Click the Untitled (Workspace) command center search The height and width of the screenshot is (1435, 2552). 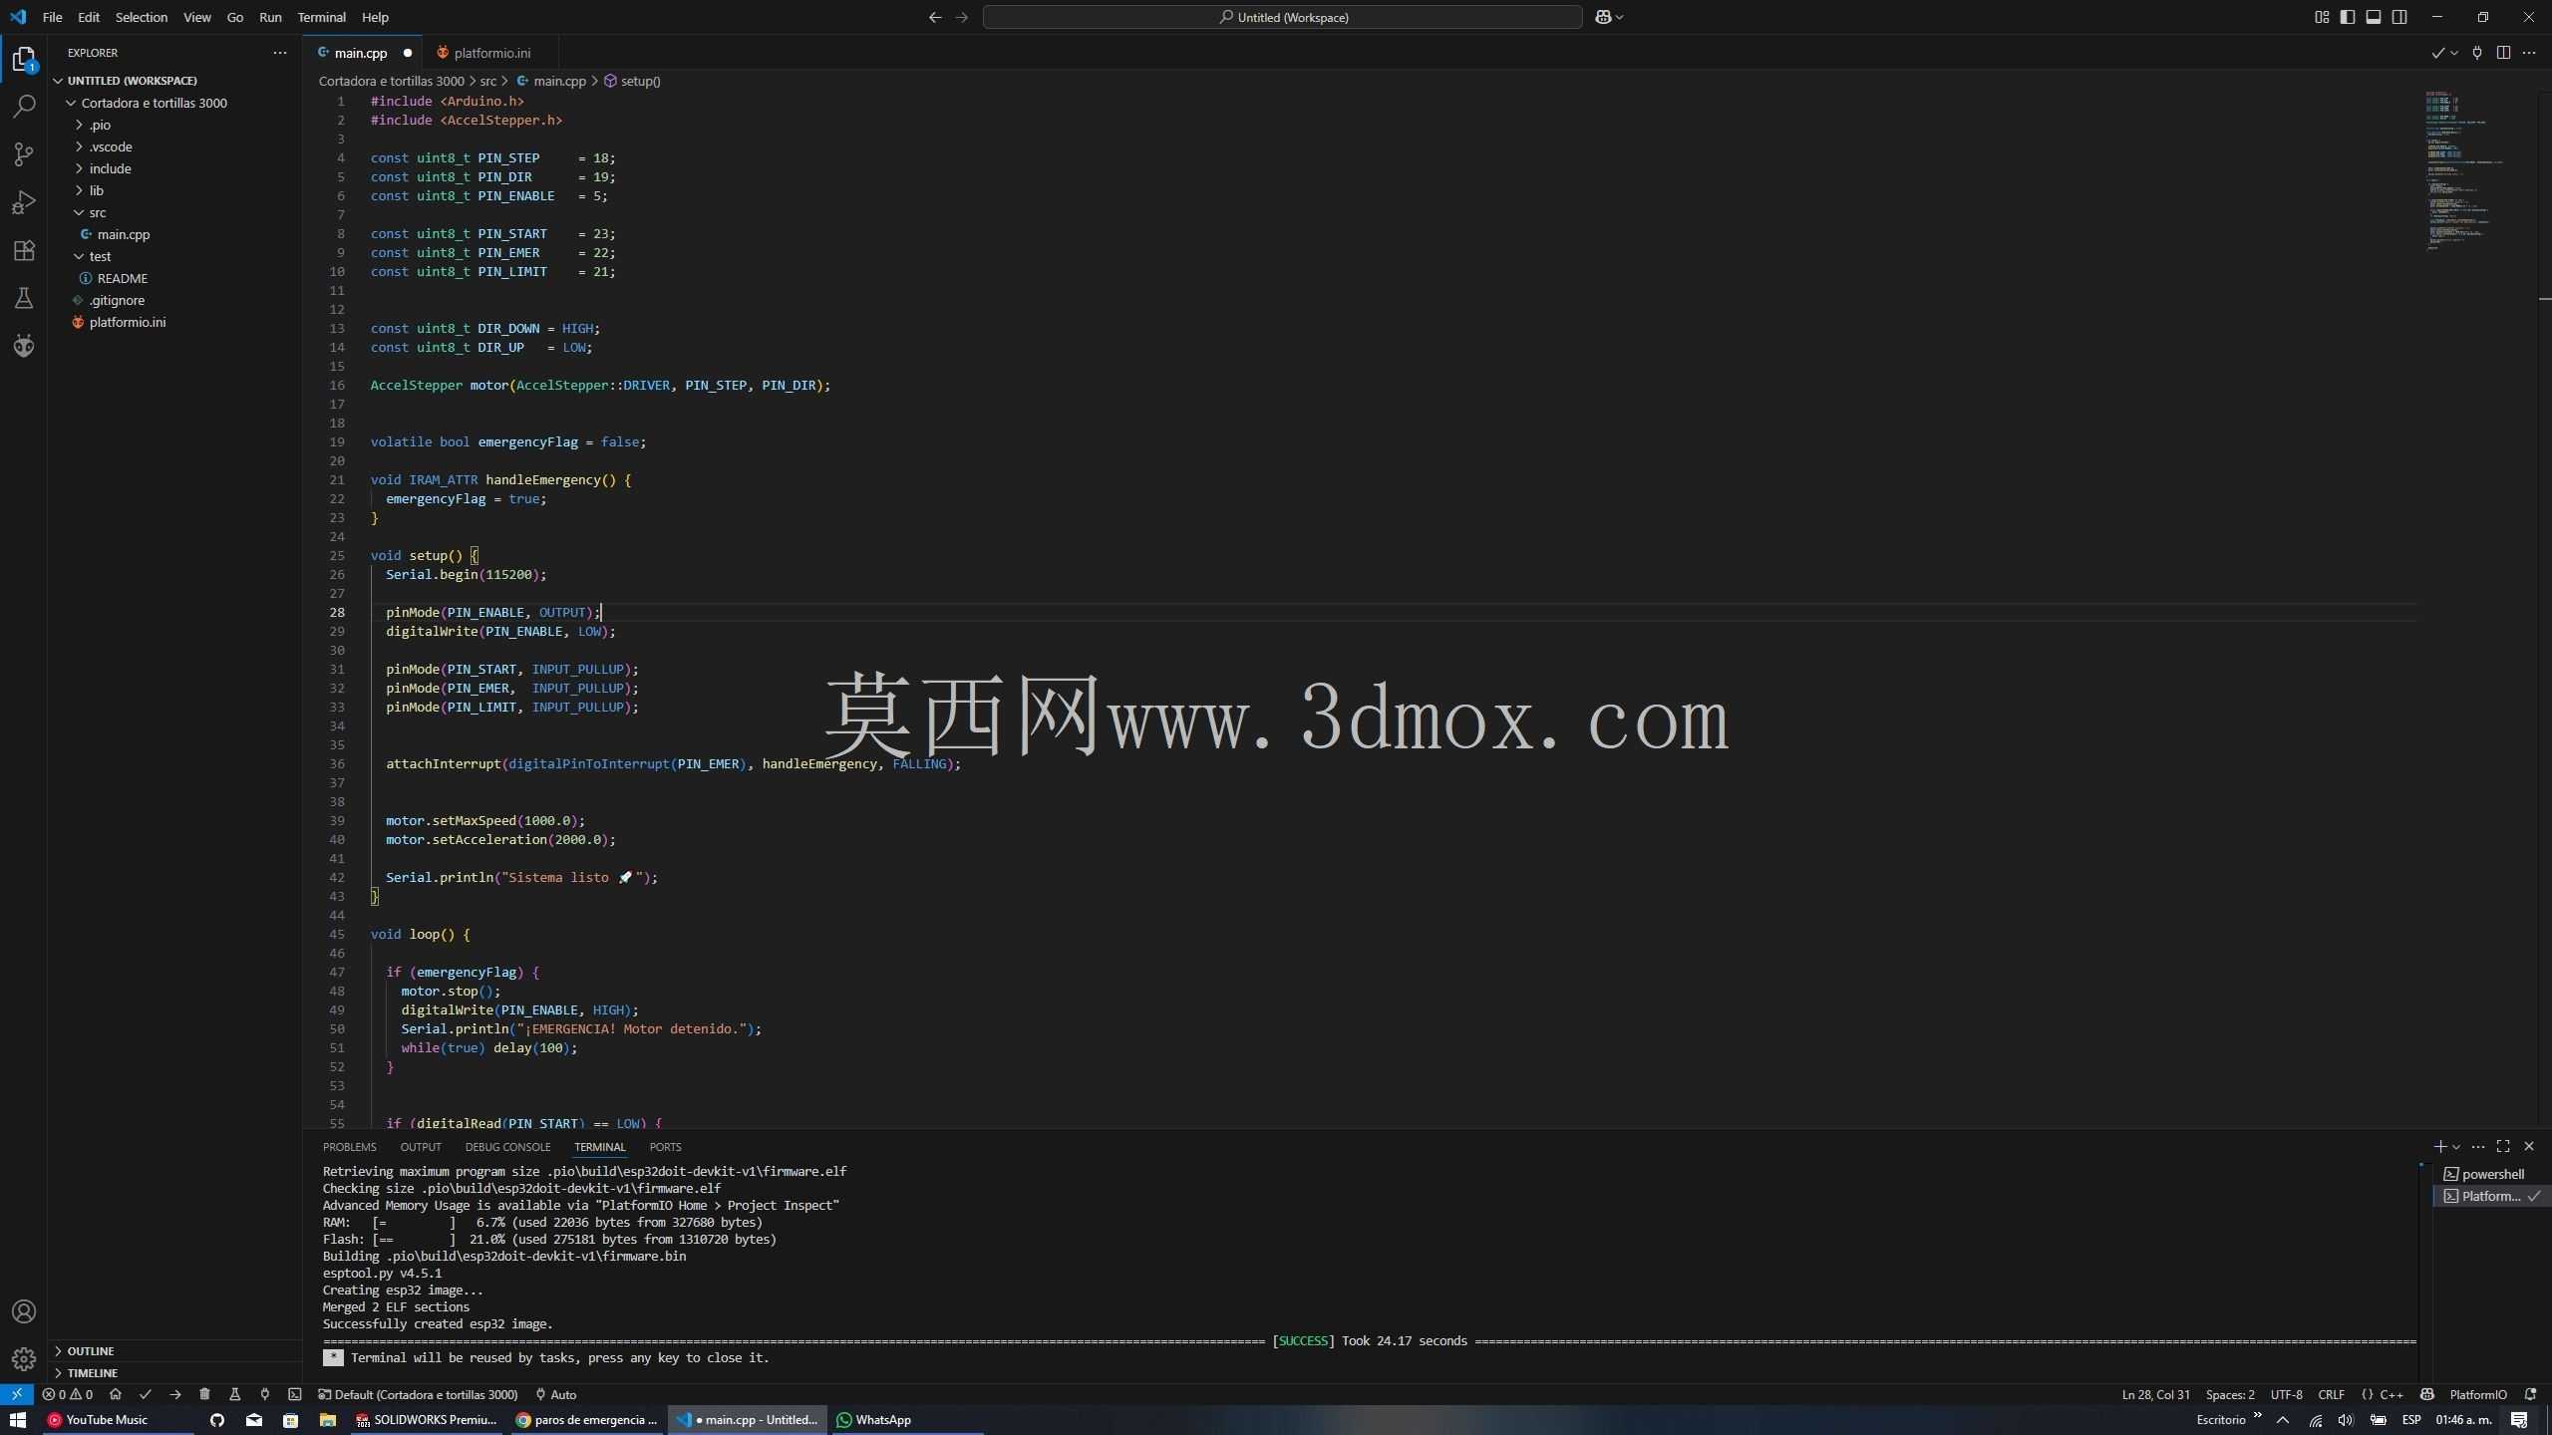(x=1282, y=17)
